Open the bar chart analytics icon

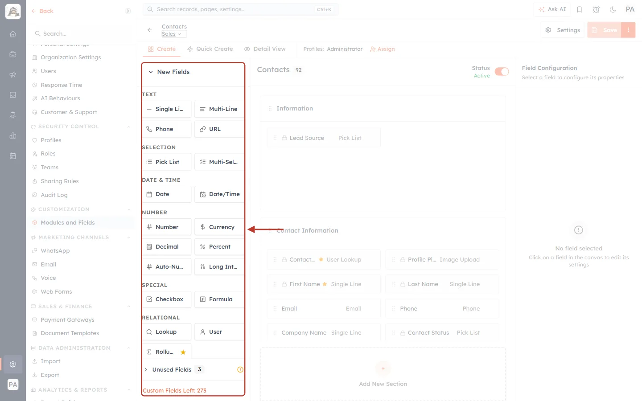(x=13, y=135)
